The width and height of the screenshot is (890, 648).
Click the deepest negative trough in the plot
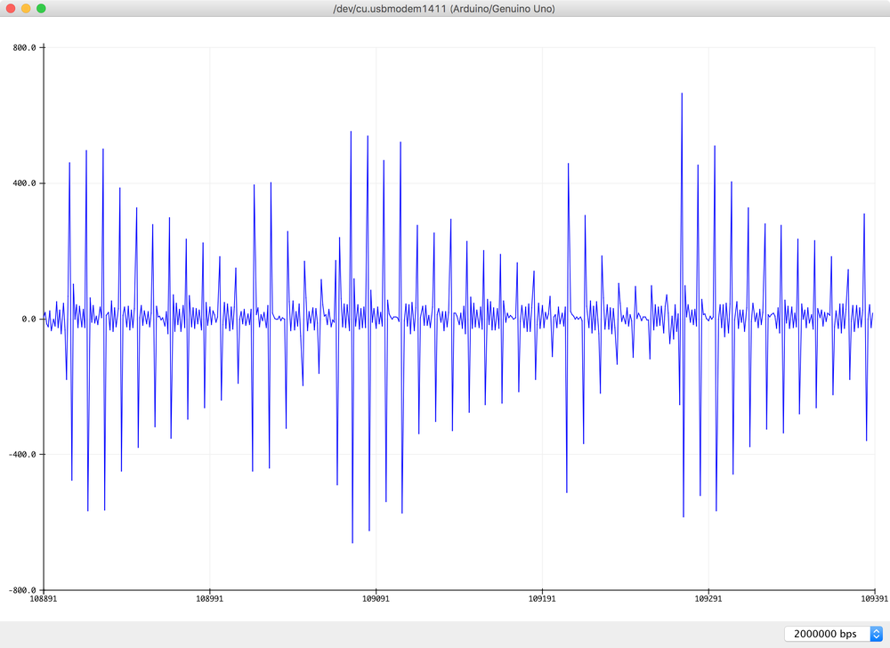352,542
